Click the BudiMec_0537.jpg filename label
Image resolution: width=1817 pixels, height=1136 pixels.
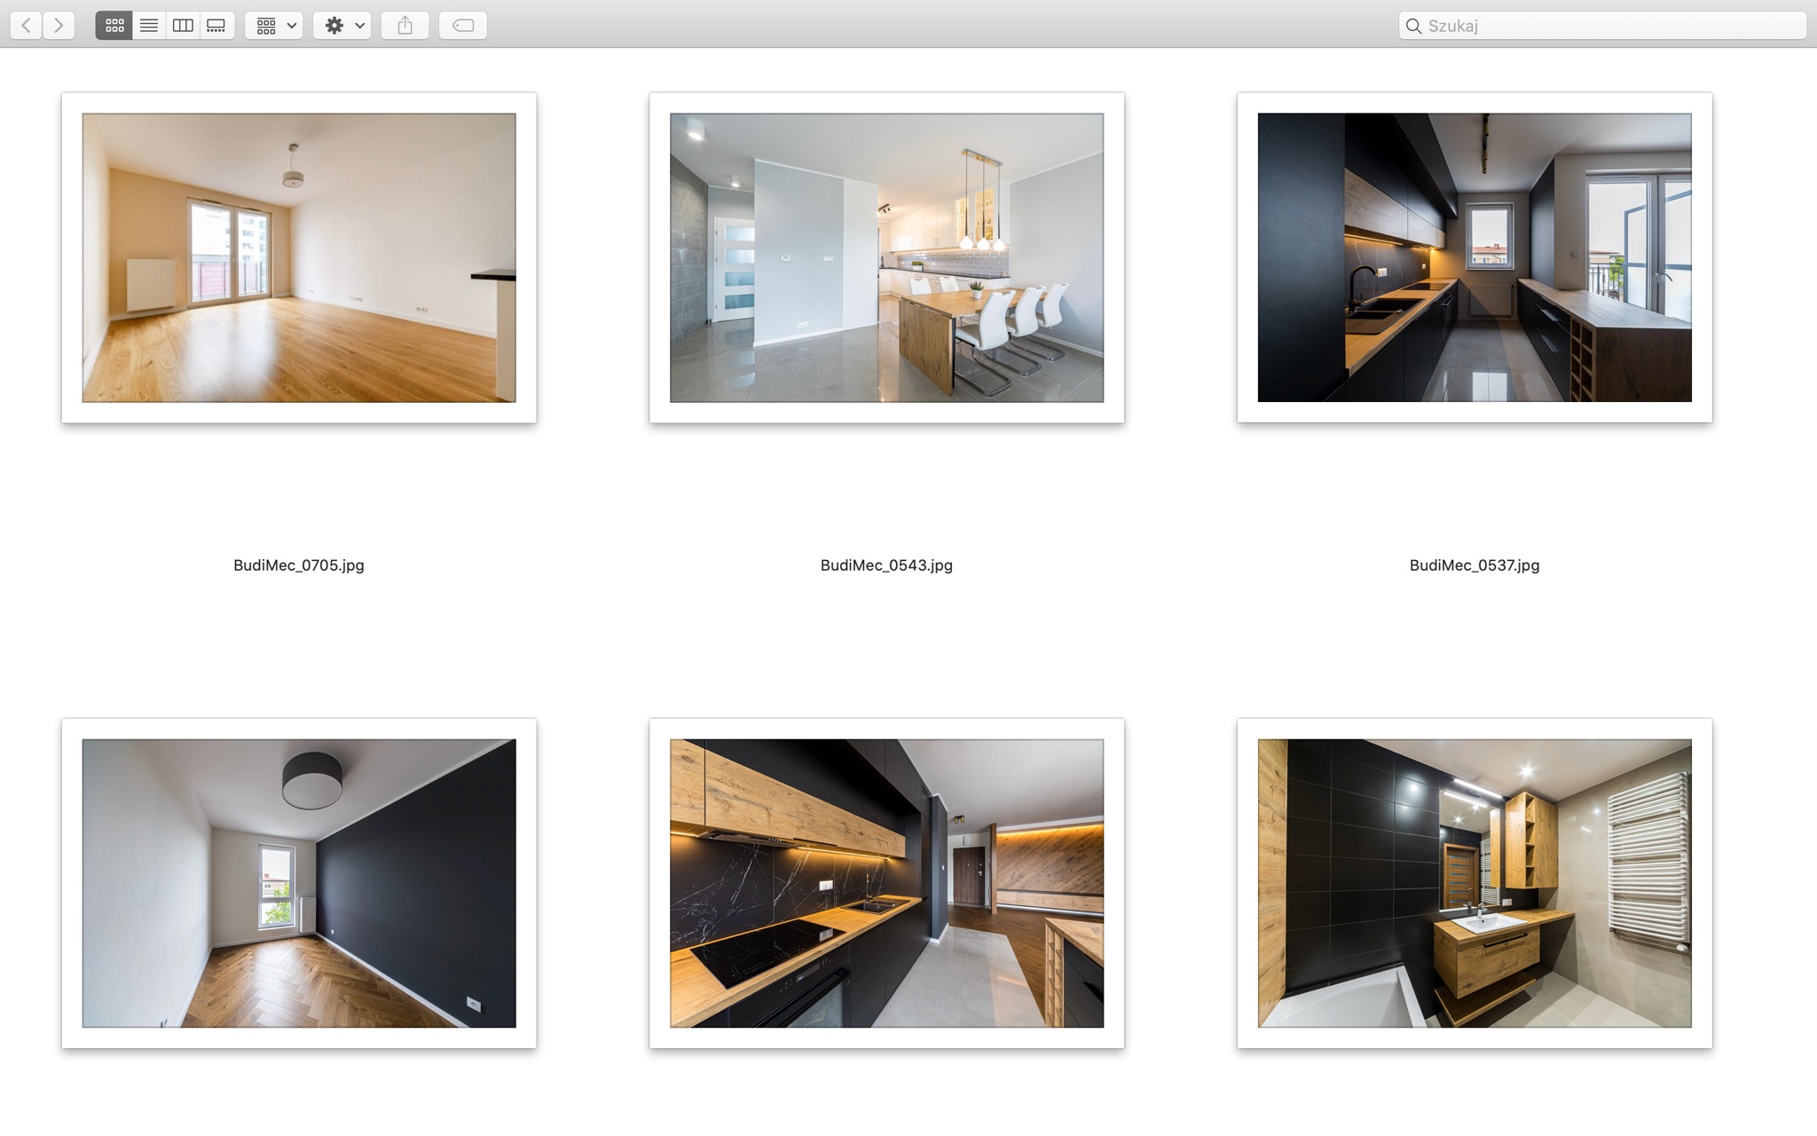1475,565
